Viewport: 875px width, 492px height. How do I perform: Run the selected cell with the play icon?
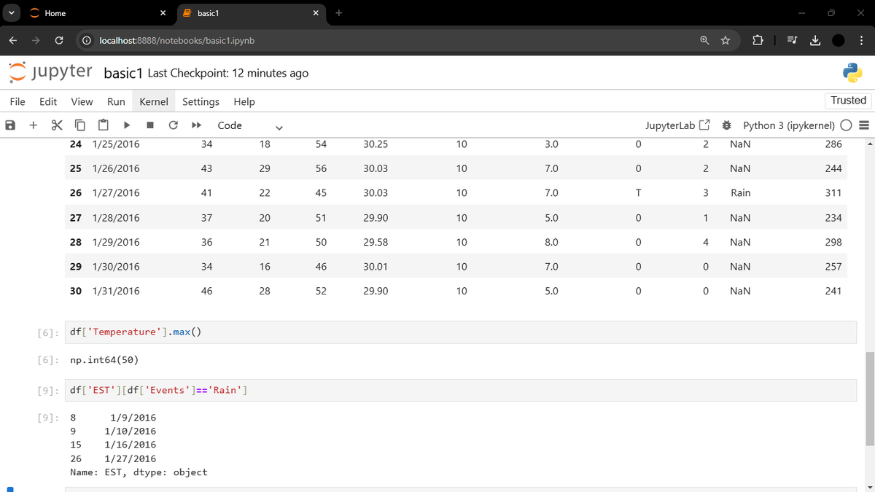tap(127, 125)
